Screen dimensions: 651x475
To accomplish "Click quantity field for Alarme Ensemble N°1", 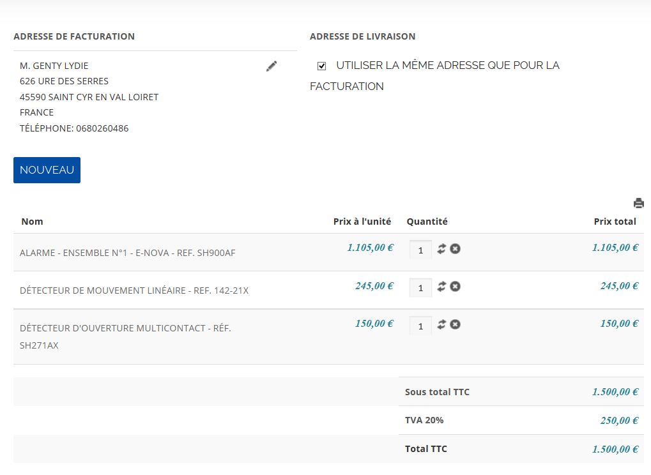I will (x=420, y=250).
